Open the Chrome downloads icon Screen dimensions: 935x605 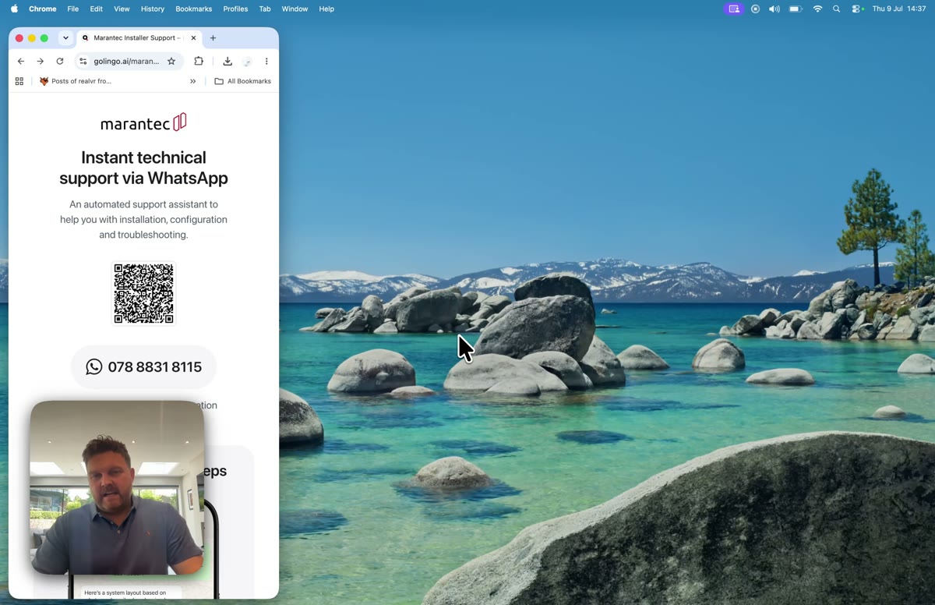(x=228, y=61)
